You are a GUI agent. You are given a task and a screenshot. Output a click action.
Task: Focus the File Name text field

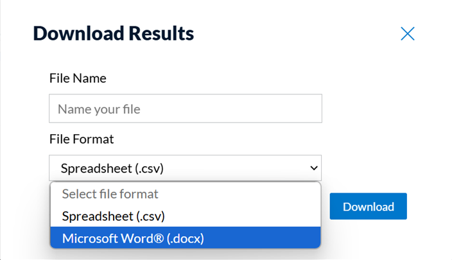coord(185,109)
